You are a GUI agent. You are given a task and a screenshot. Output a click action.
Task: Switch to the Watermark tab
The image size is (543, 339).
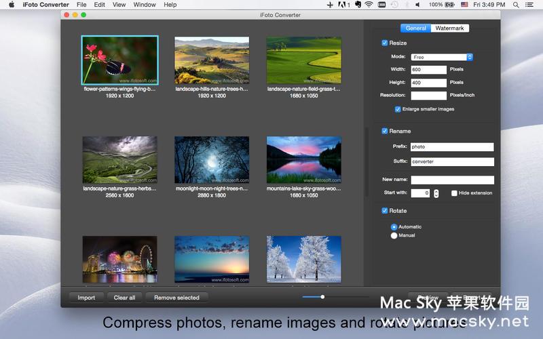pyautogui.click(x=449, y=28)
